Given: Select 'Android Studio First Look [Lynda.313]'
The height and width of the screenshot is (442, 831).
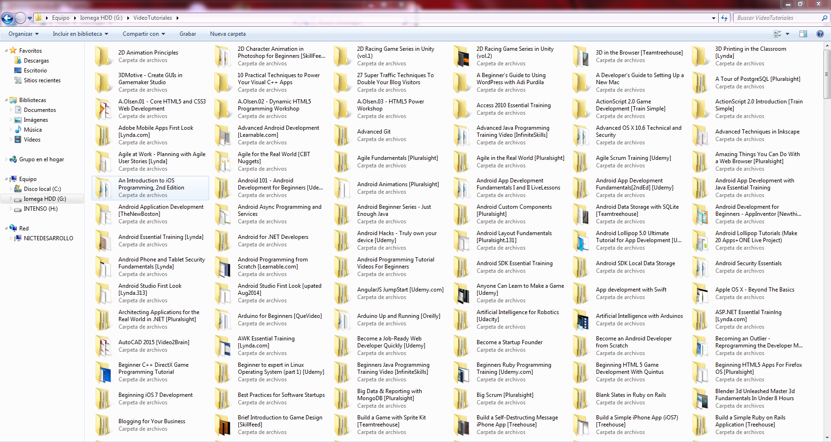Looking at the screenshot, I should [150, 293].
